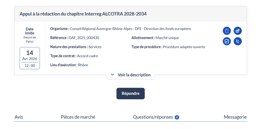Click the Conseil Régional Auvergne-Rhône-Alpes organisme text
Viewport: 259px width, 129px height.
tap(130, 29)
